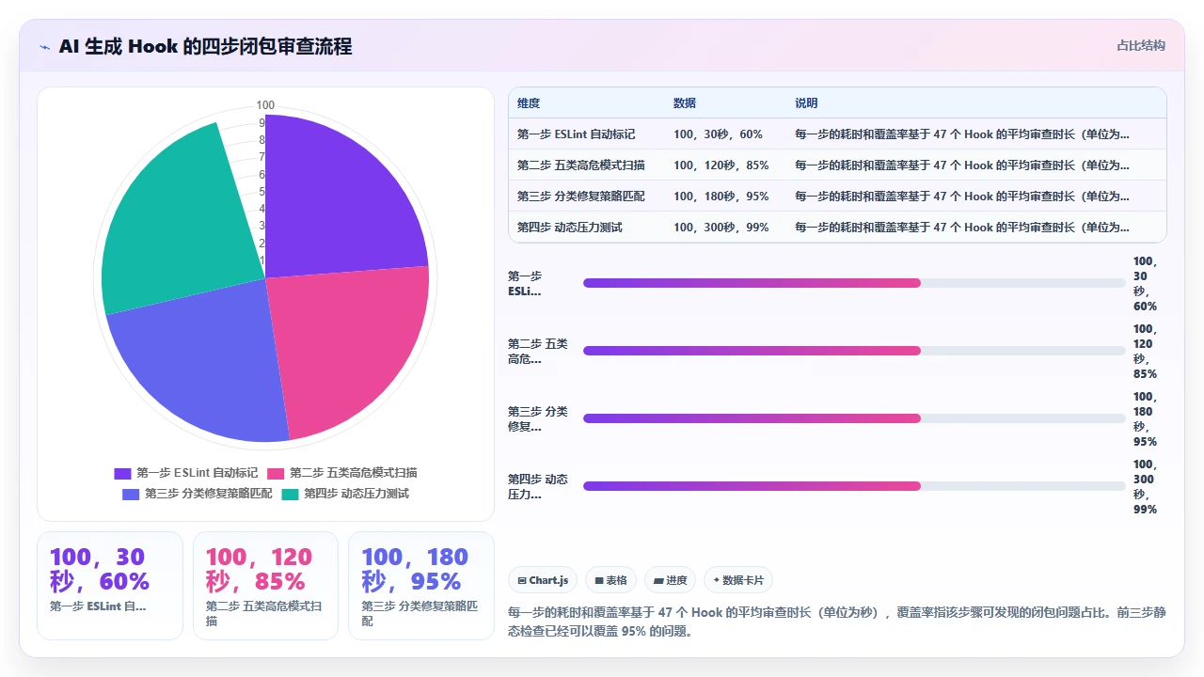The height and width of the screenshot is (677, 1204).
Task: Click table value 100，180秒，95%
Action: 721,197
